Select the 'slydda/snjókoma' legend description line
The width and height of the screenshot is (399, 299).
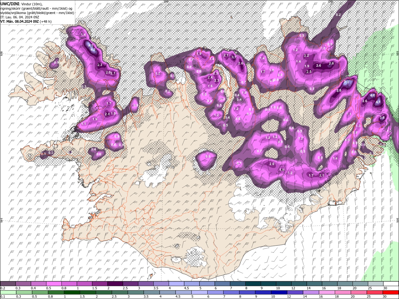pyautogui.click(x=37, y=13)
